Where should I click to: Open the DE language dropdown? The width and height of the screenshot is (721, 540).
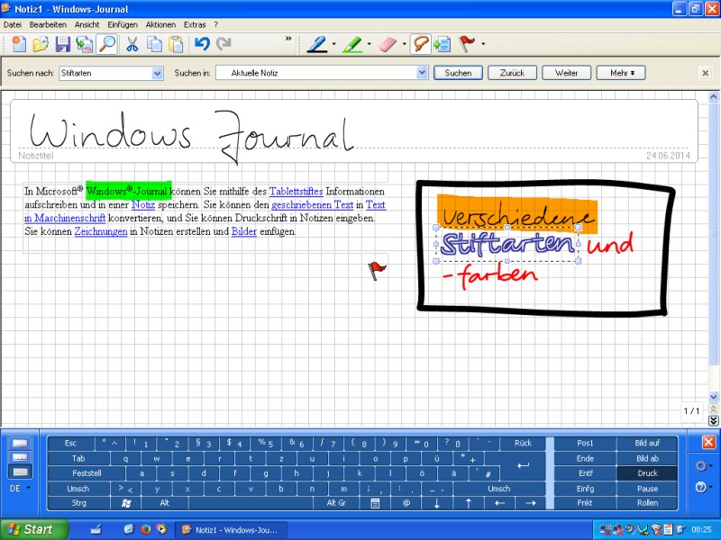click(x=20, y=489)
